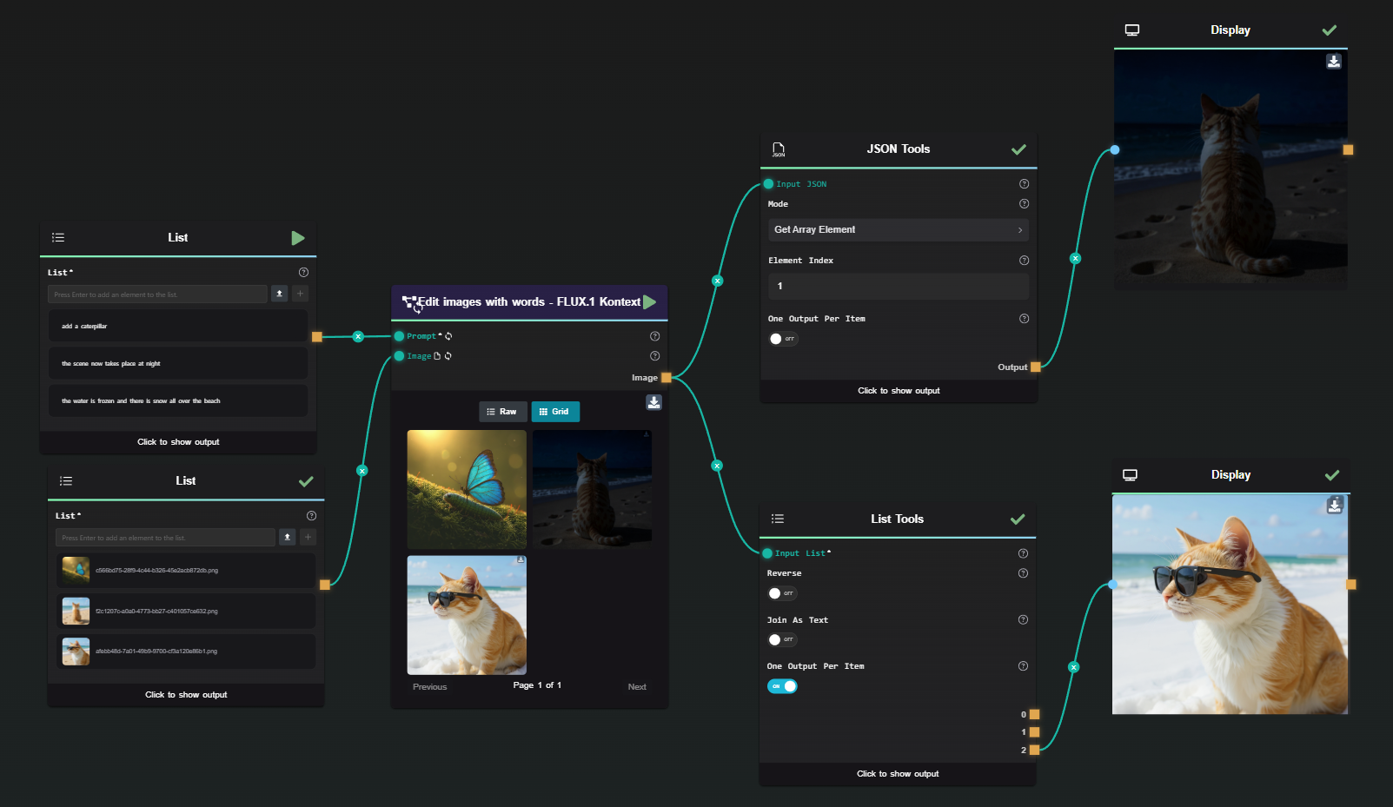Click the FLUX.1 Kontext node graph icon
The width and height of the screenshot is (1393, 807).
(410, 302)
